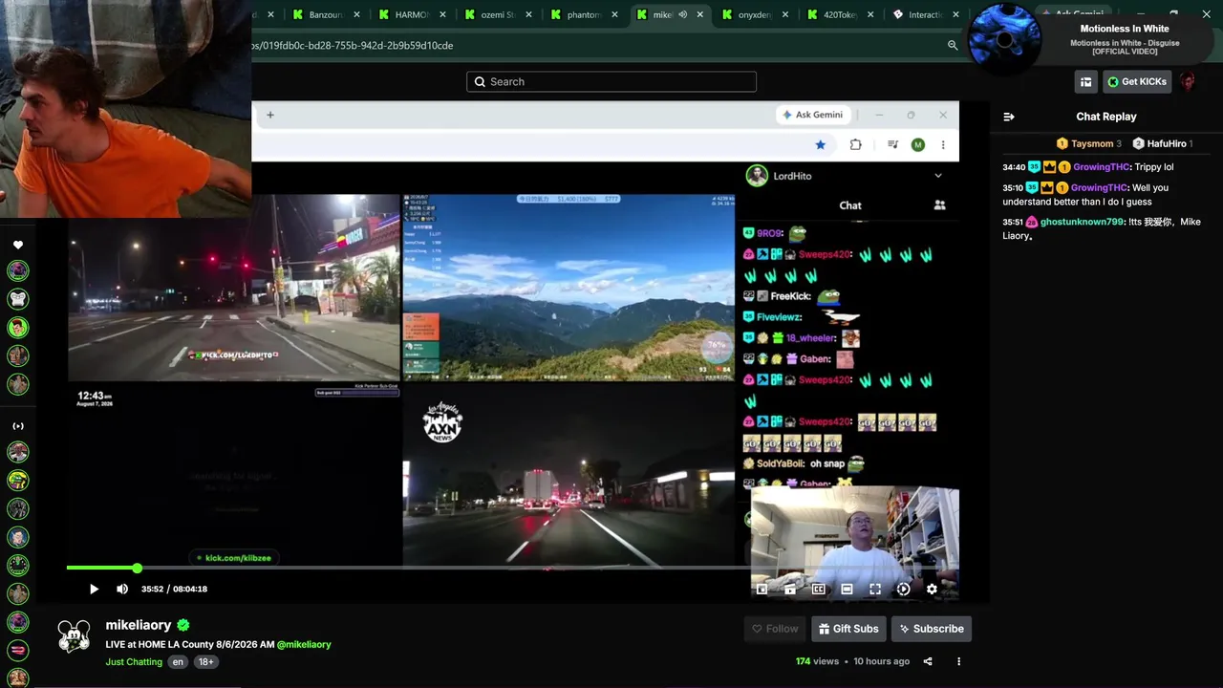Open the @mikeliaory mention link
Viewport: 1223px width, 688px height.
pyautogui.click(x=304, y=645)
